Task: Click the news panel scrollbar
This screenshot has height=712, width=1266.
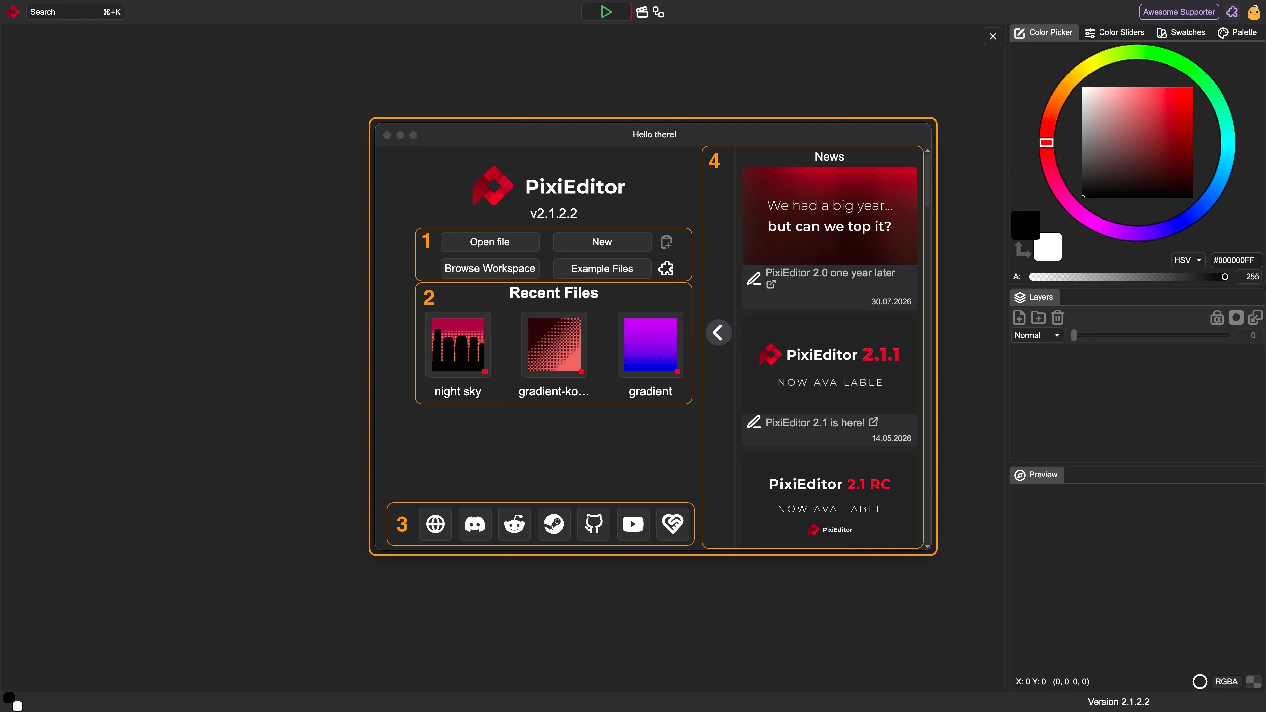Action: tap(927, 181)
